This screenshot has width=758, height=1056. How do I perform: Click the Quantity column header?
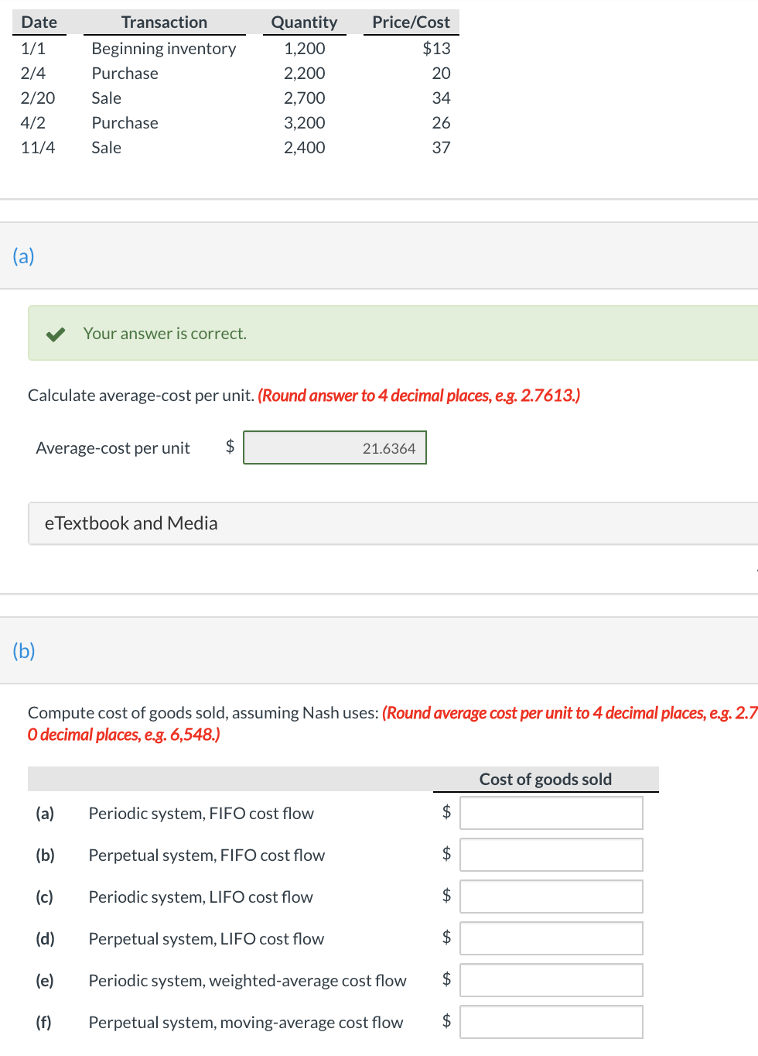pos(303,22)
